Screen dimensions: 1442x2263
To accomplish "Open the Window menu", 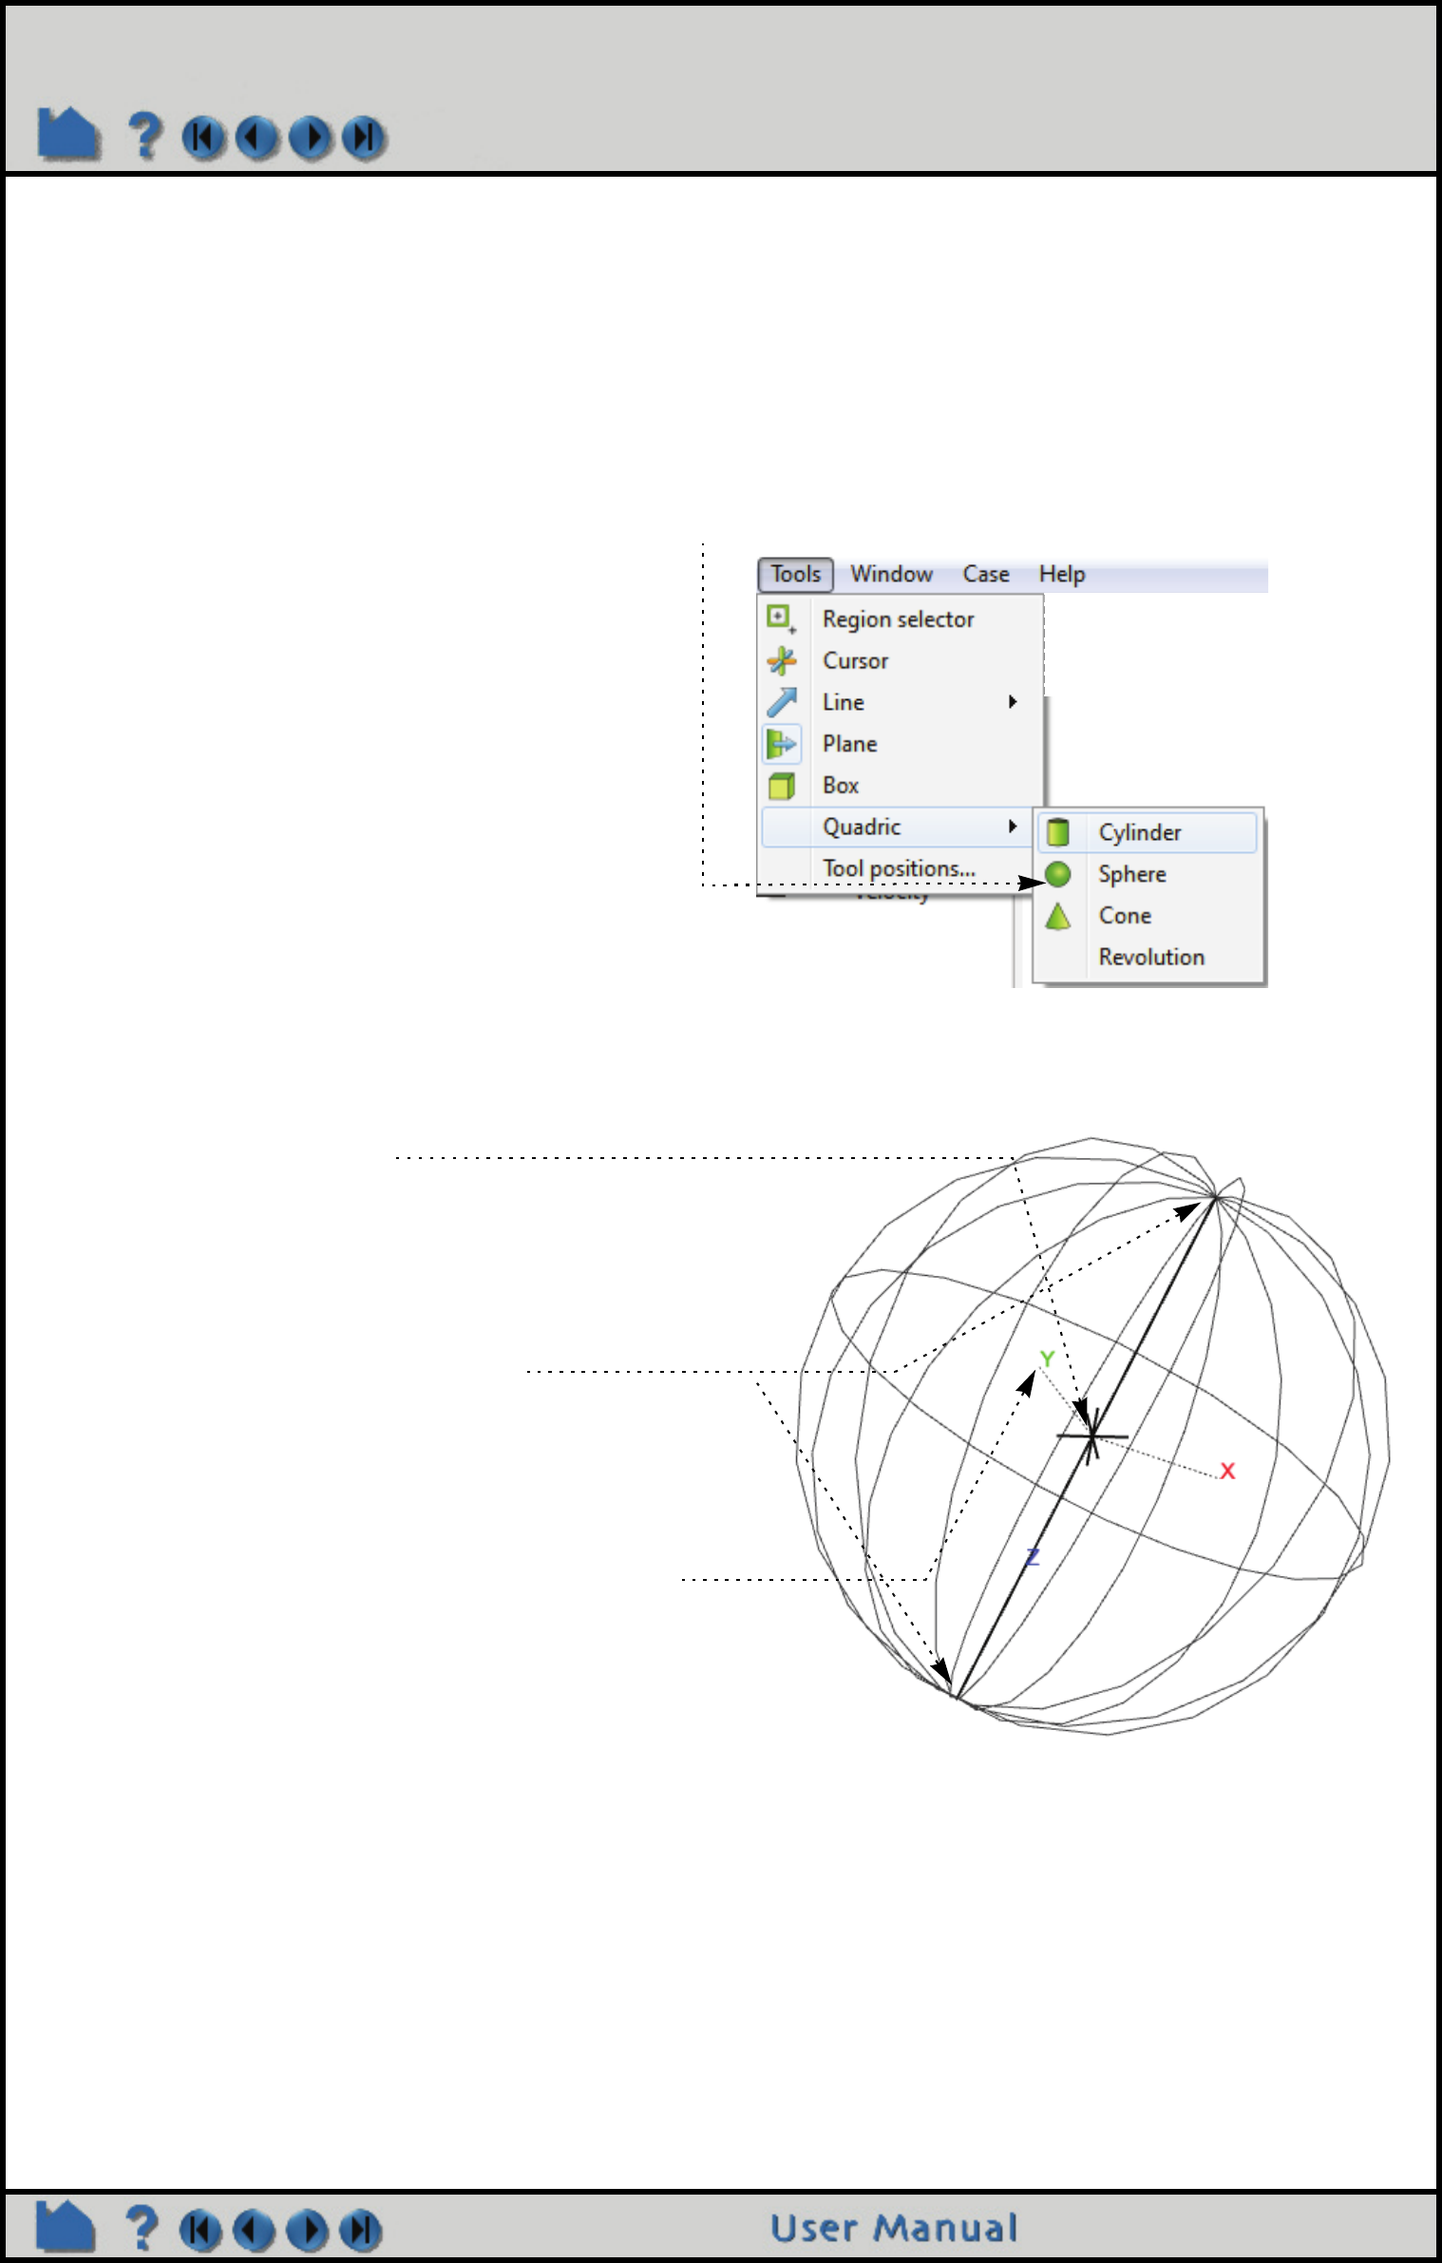I will pos(891,574).
